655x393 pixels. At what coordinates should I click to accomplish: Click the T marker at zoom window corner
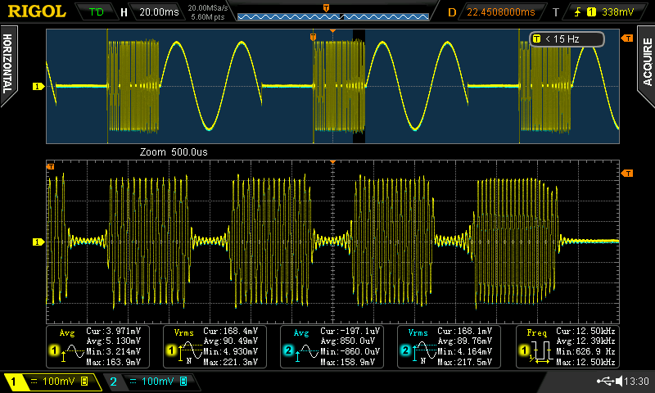(51, 167)
